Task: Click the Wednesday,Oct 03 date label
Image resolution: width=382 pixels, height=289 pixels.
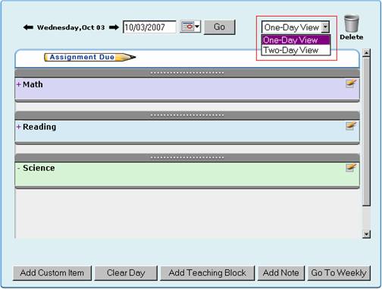Action: tap(71, 27)
